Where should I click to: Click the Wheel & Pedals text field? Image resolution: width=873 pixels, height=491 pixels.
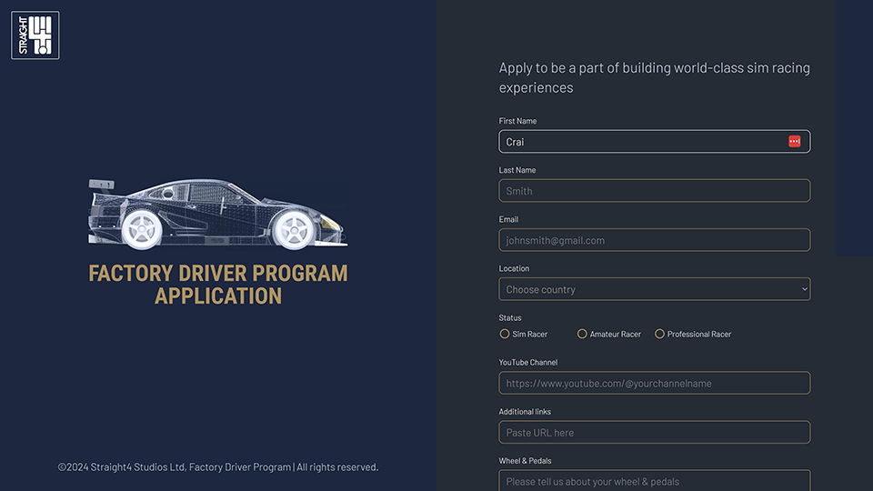point(654,480)
